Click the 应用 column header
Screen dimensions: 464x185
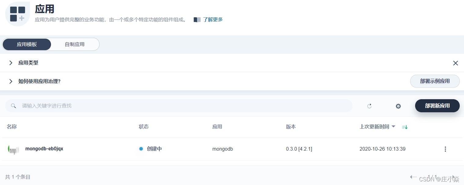pos(217,127)
